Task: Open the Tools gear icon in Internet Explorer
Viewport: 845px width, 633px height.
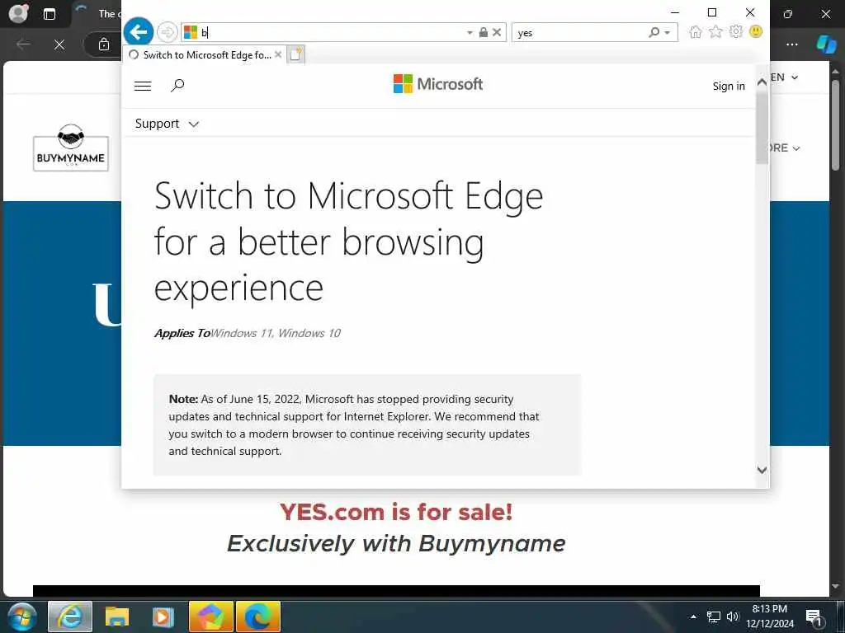Action: click(x=735, y=32)
